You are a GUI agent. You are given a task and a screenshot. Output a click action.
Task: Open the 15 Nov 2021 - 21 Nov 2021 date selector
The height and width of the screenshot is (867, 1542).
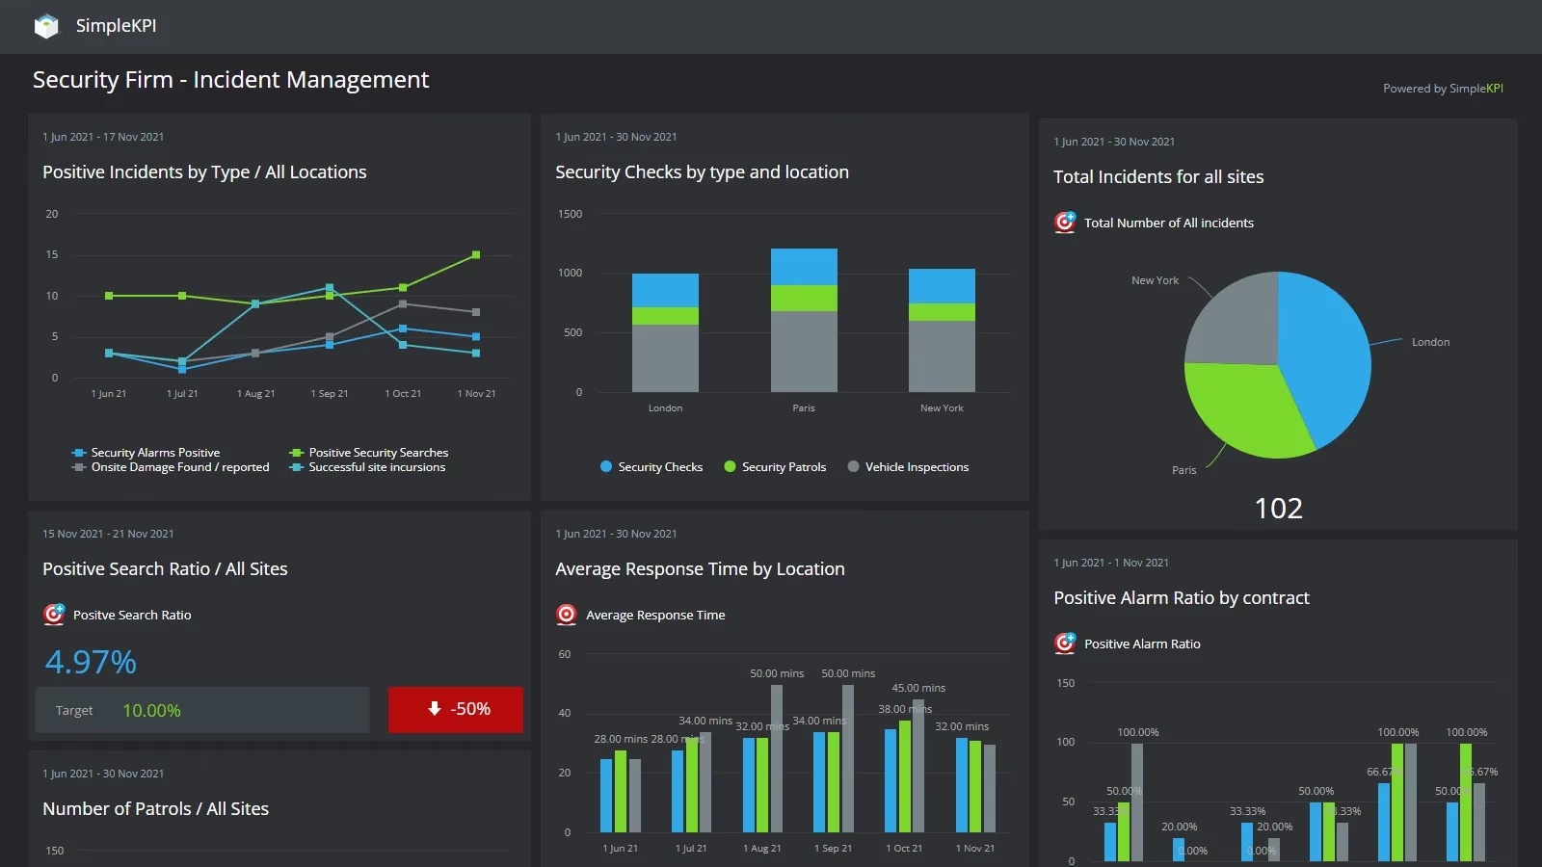tap(108, 533)
